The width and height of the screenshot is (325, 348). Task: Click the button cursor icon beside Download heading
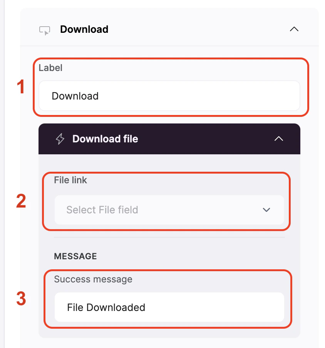[x=45, y=30]
